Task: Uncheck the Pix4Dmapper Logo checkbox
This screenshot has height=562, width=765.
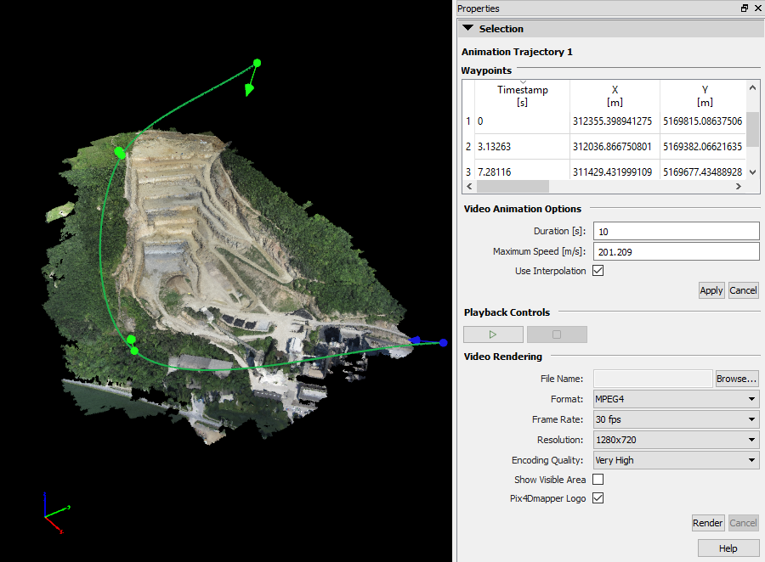Action: [x=598, y=498]
